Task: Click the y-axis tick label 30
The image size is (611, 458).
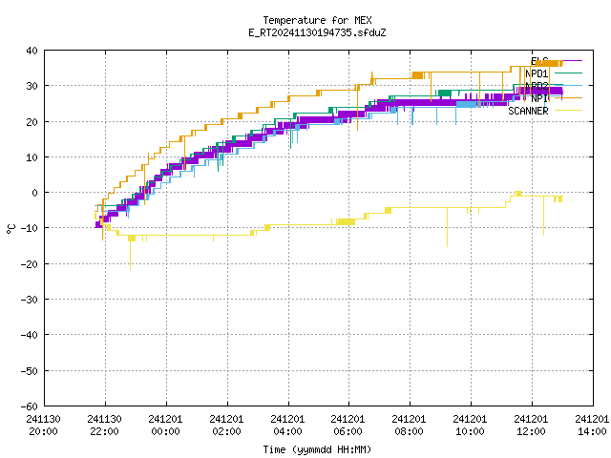Action: (x=32, y=86)
